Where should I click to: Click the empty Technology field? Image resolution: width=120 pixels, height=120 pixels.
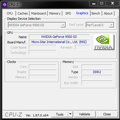(43, 52)
